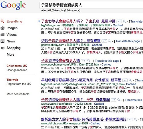The image size is (143, 129).
Task: Click preview magnifier on the dslrbiz.com result
Action: point(135,119)
